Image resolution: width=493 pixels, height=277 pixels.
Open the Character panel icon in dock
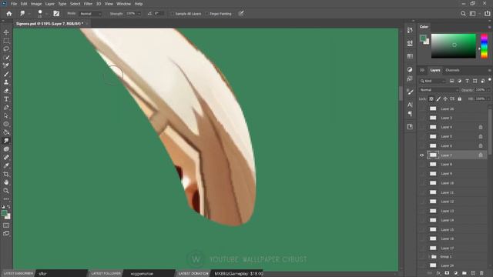coord(410,105)
